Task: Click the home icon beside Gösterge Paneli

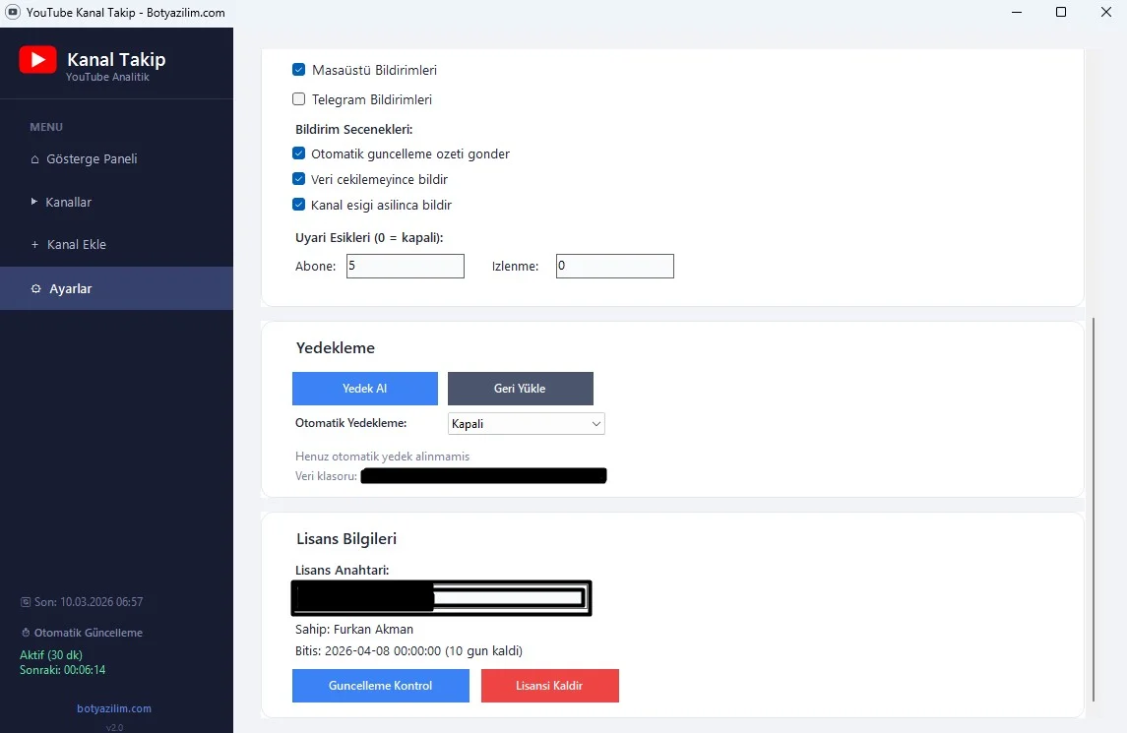Action: click(34, 159)
